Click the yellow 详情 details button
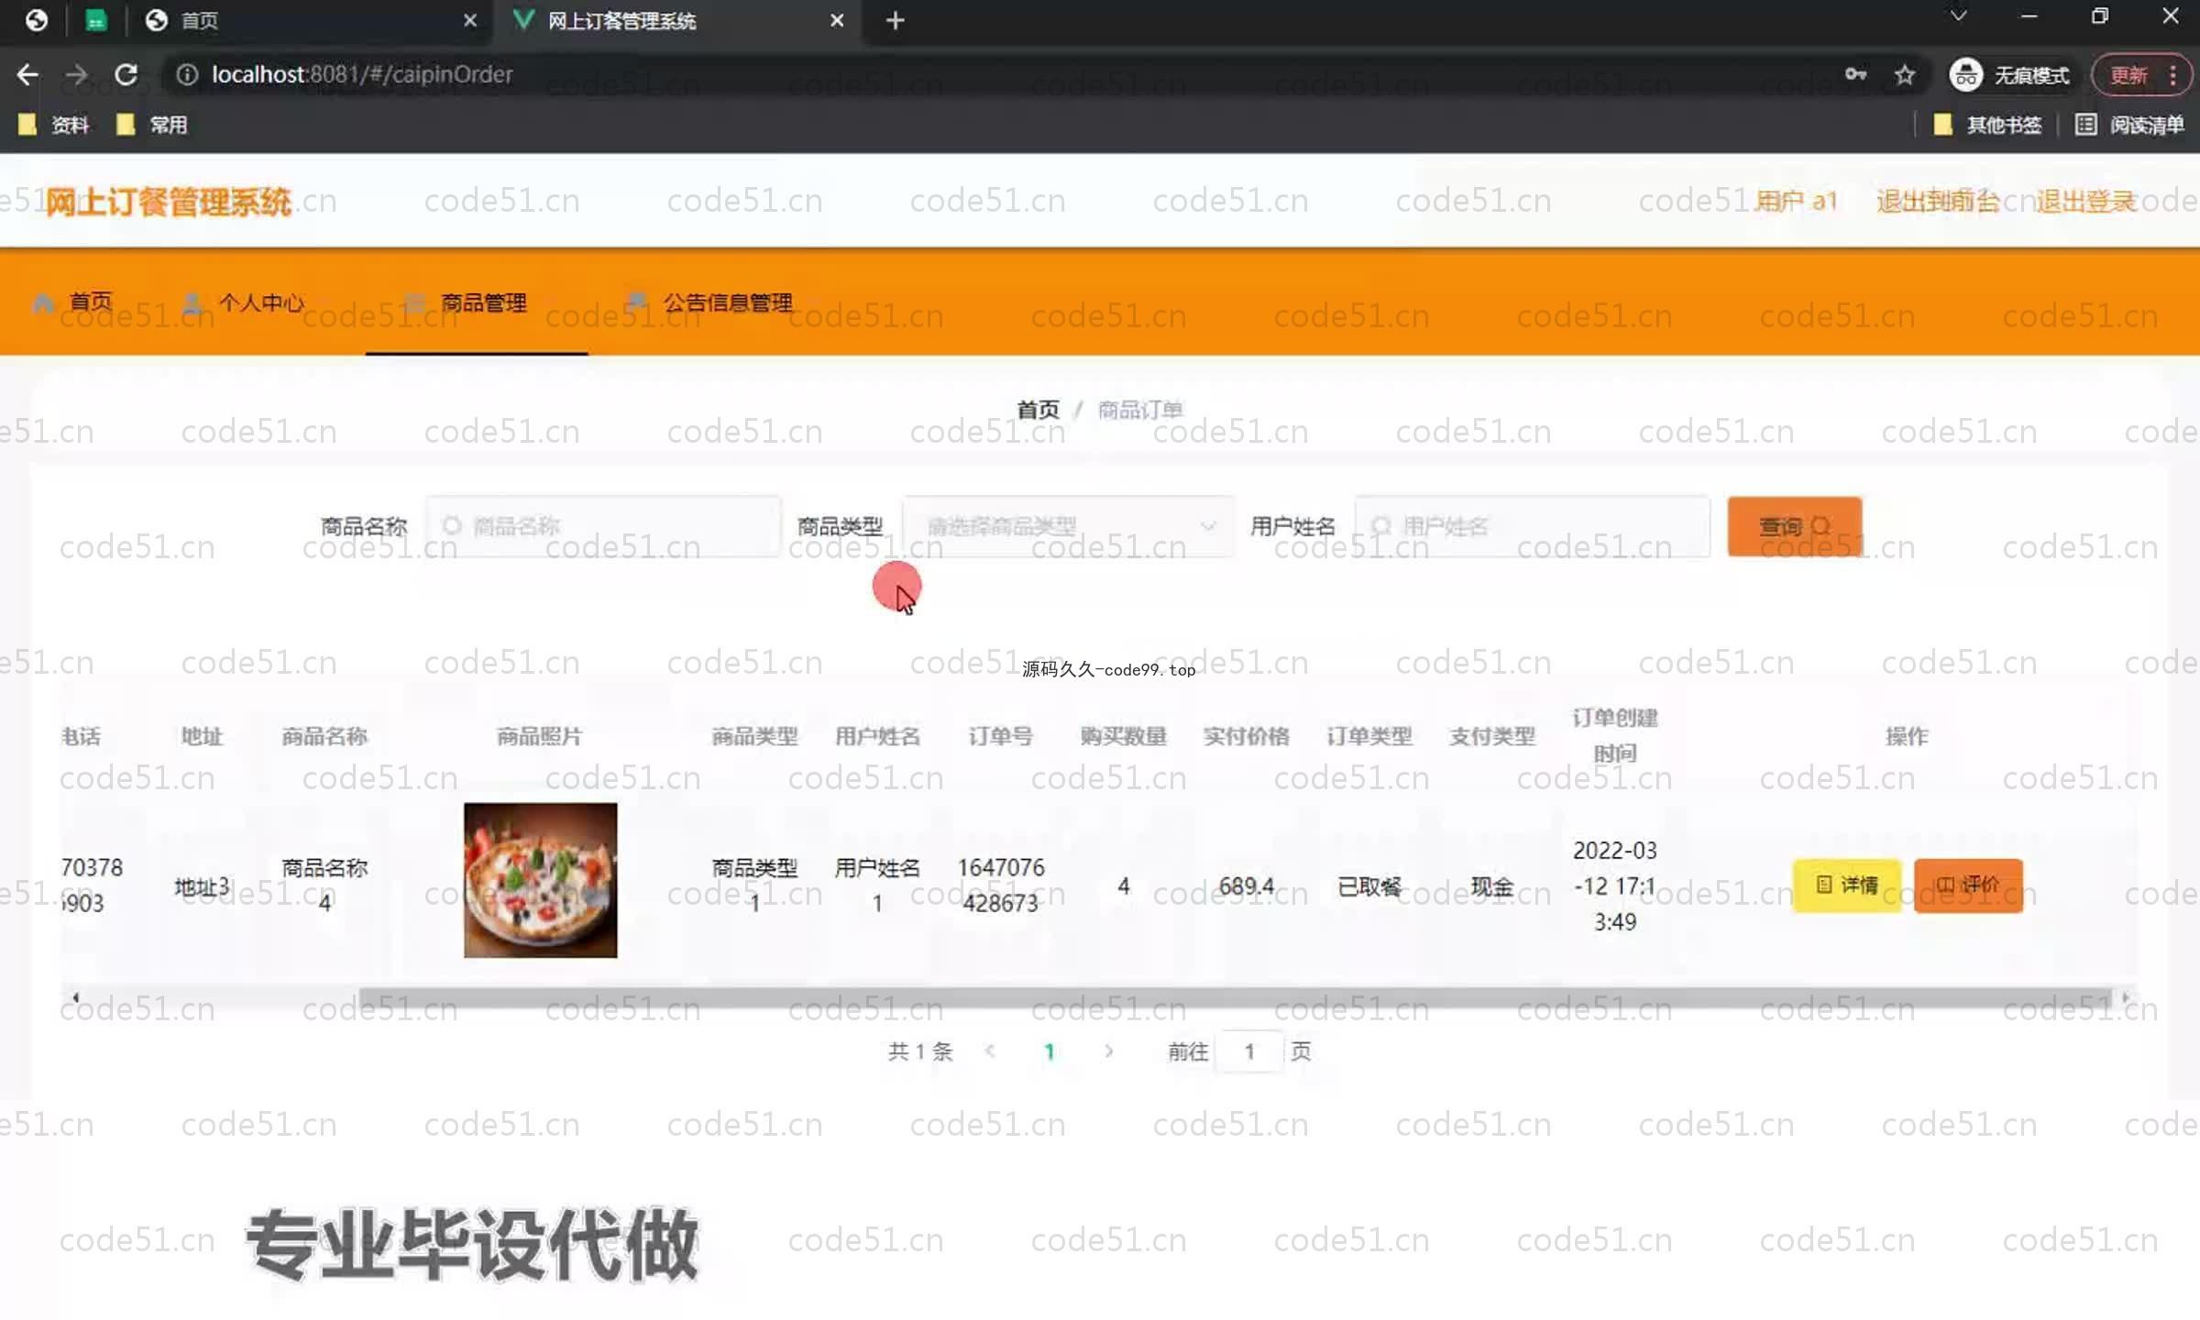2200x1320 pixels. click(x=1847, y=885)
